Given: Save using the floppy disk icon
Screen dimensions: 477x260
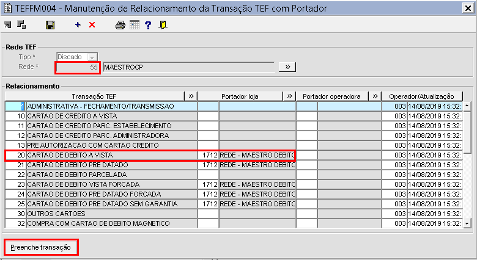Looking at the screenshot, I should pos(50,25).
